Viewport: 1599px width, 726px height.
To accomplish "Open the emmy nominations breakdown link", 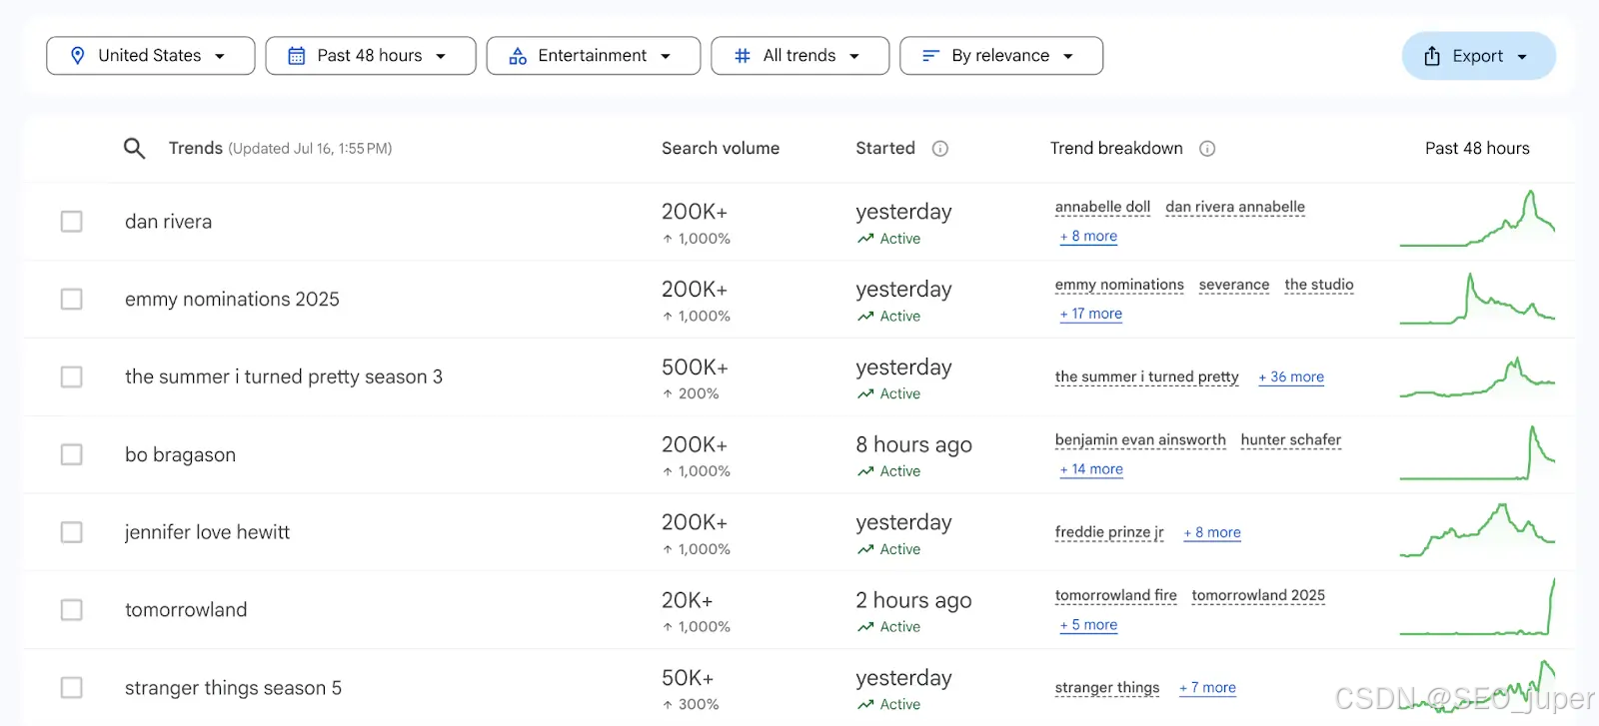I will 1119,286.
